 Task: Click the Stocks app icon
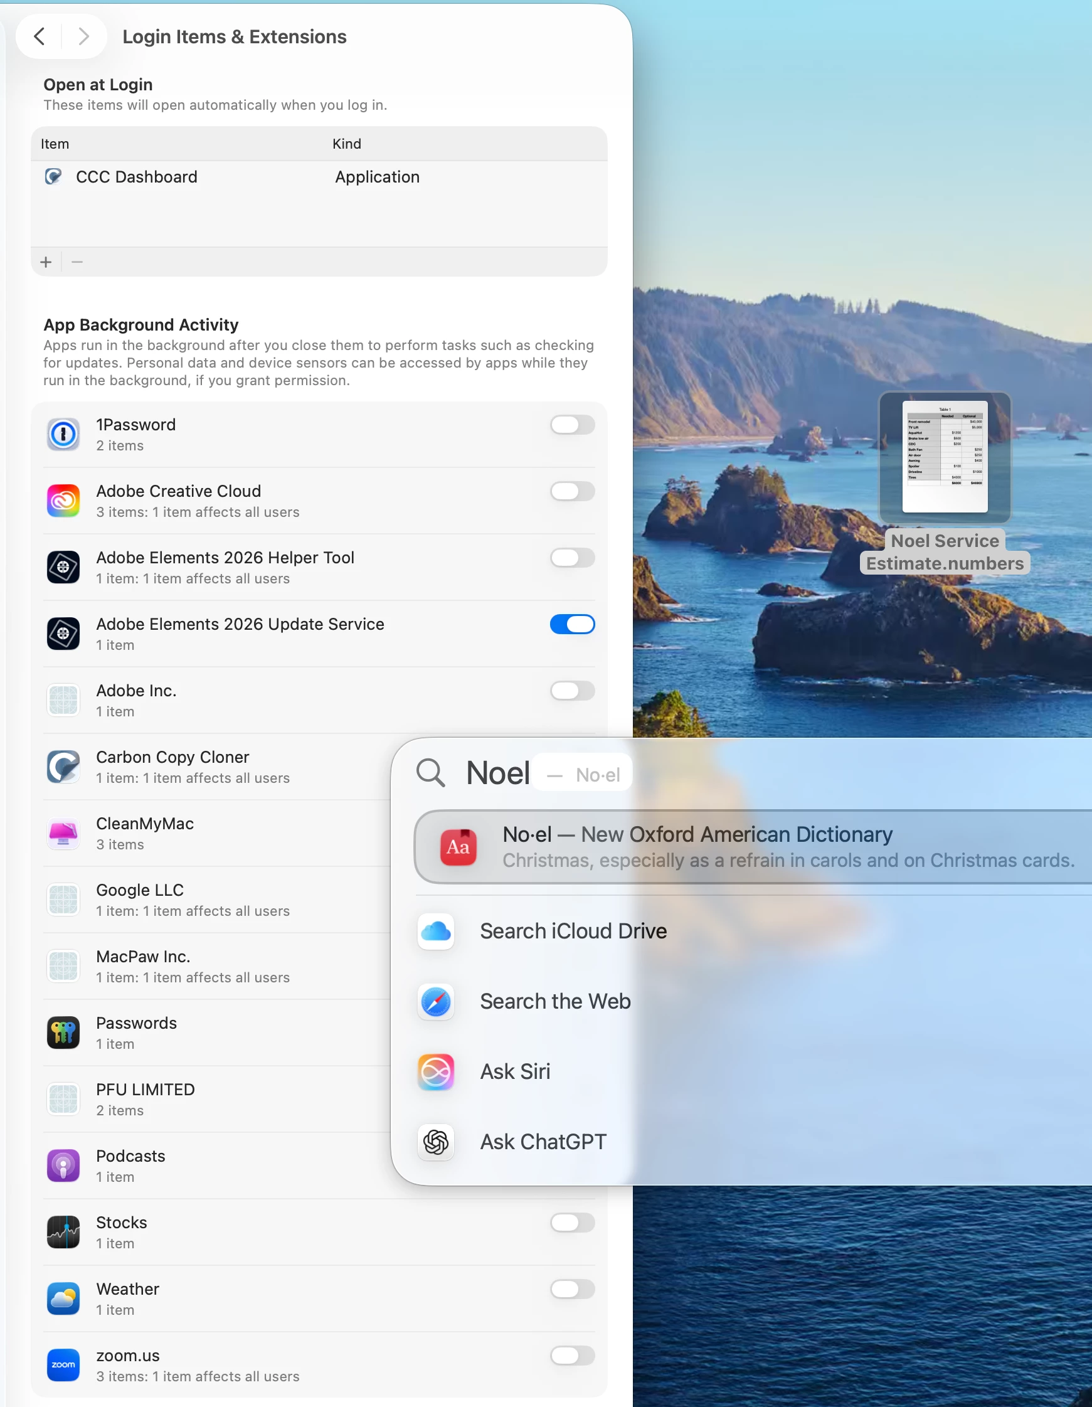tap(63, 1232)
